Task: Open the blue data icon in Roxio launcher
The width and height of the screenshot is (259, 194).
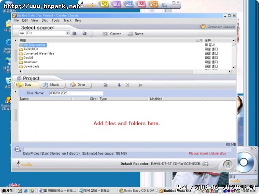Action: (129, 4)
